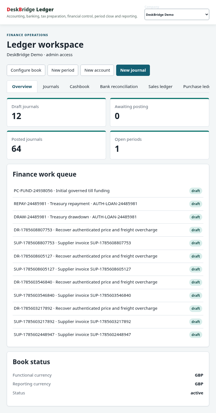Viewport: 216px width, 413px height.
Task: Select the DR-1785608807753 recover overcharge row
Action: coord(108,230)
